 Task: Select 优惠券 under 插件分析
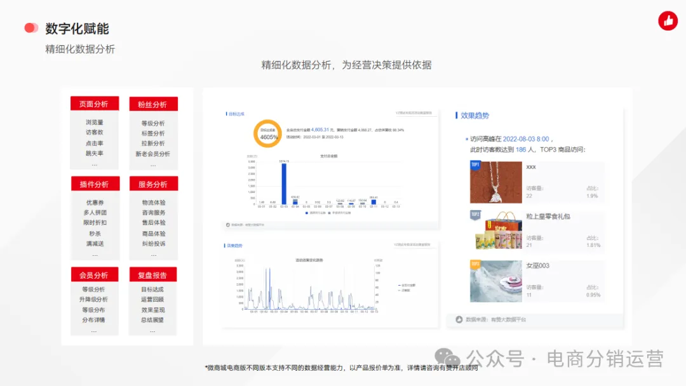95,203
